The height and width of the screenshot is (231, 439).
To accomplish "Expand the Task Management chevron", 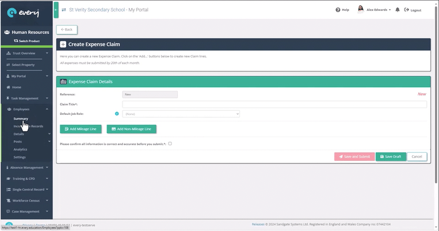I will pyautogui.click(x=47, y=98).
